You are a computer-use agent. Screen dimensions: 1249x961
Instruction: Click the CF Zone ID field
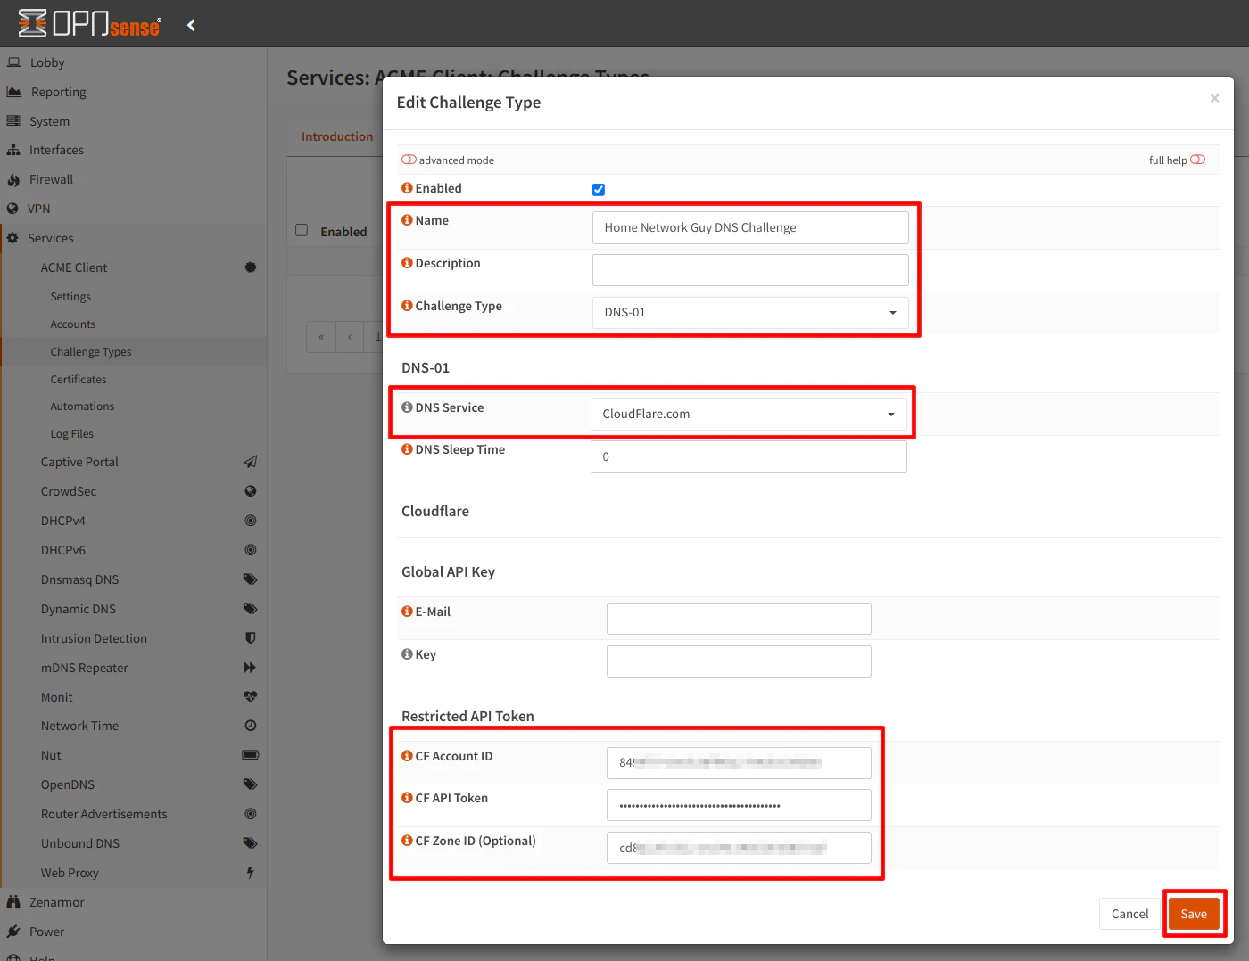click(x=739, y=848)
